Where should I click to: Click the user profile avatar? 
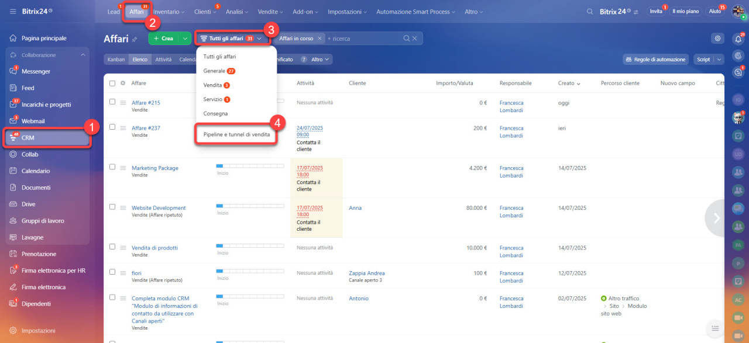point(738,12)
